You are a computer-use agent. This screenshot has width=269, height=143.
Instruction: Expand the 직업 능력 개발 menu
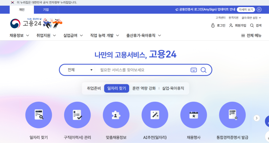pyautogui.click(x=105, y=36)
